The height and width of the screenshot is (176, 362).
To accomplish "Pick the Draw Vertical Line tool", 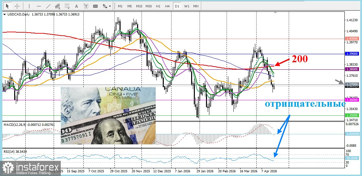I will pos(29,6).
